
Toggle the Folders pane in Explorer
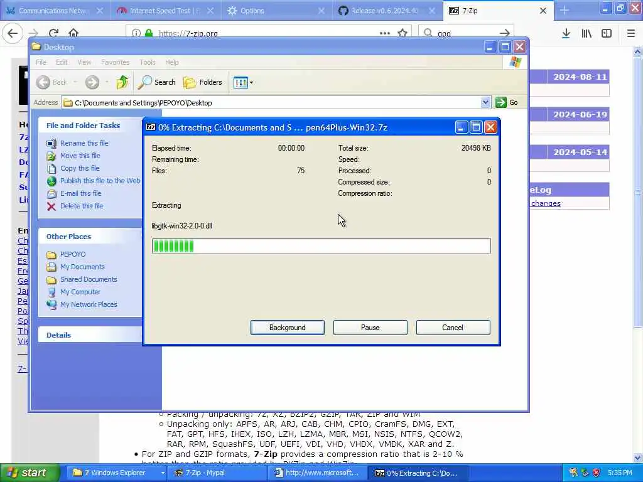[x=203, y=82]
